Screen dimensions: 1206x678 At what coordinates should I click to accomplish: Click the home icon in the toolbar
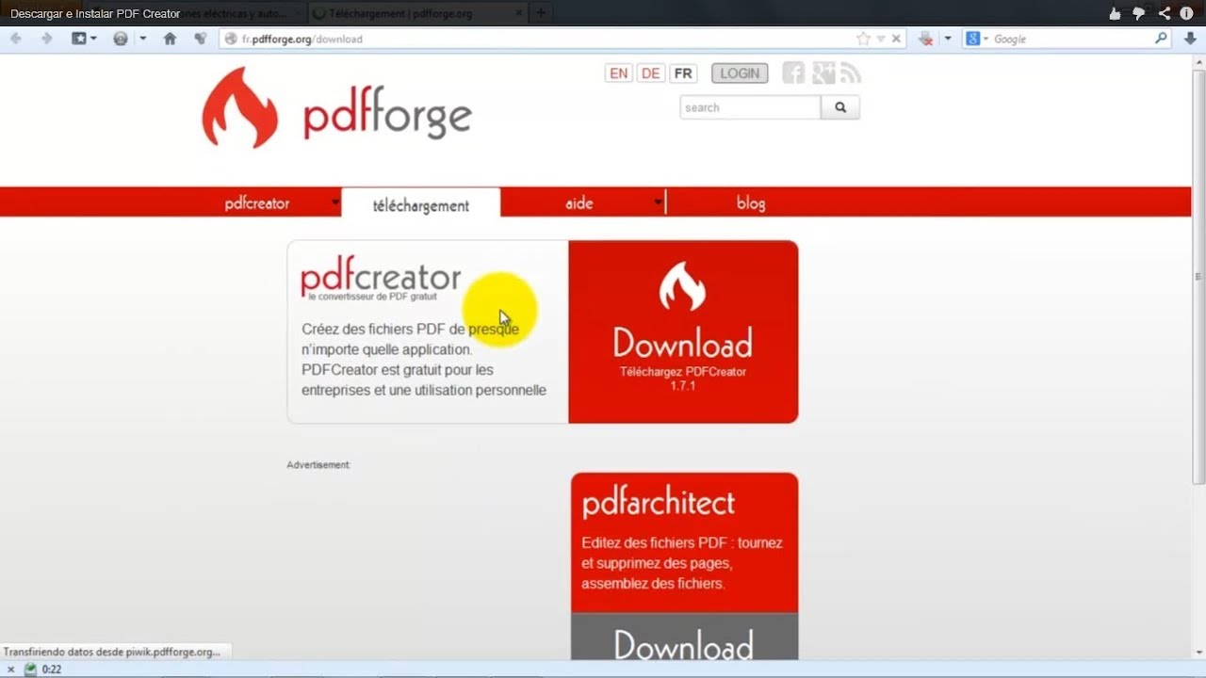point(170,39)
